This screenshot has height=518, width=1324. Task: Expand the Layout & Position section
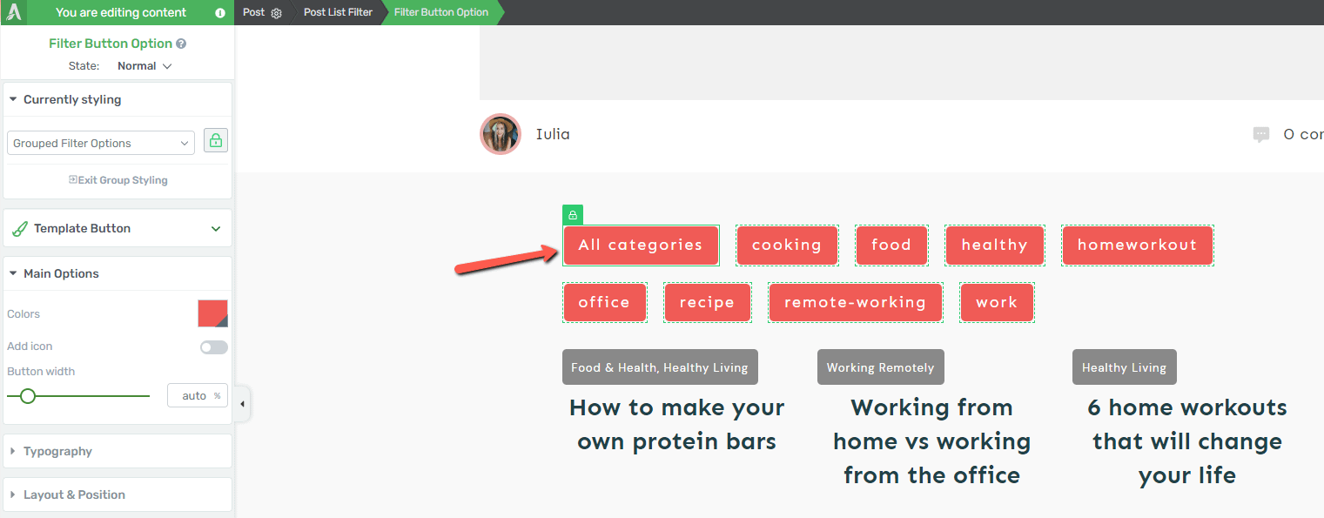(118, 494)
